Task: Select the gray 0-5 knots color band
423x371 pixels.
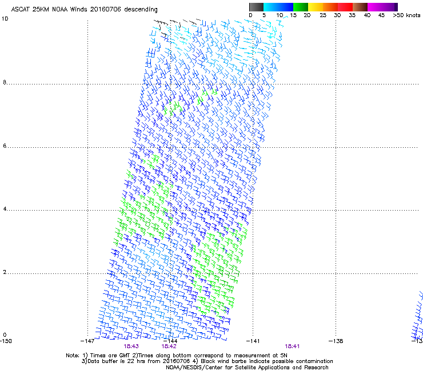Action: 256,7
